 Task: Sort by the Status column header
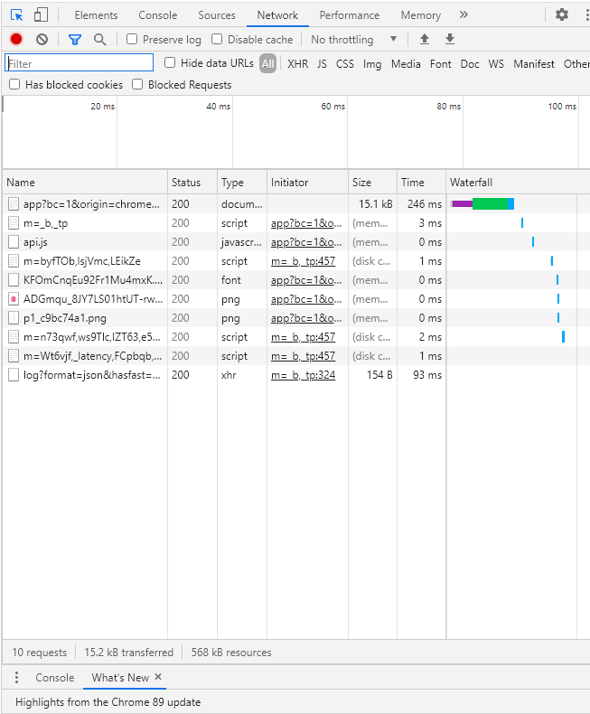point(192,183)
